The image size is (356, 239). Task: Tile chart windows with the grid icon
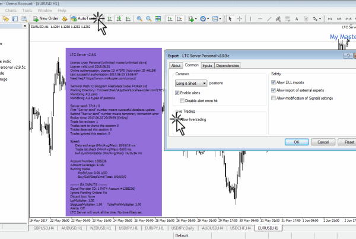pyautogui.click(x=158, y=19)
